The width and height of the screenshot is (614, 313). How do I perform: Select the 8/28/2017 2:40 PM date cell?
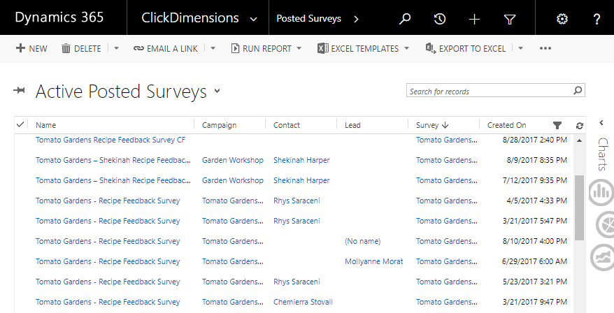pyautogui.click(x=534, y=140)
